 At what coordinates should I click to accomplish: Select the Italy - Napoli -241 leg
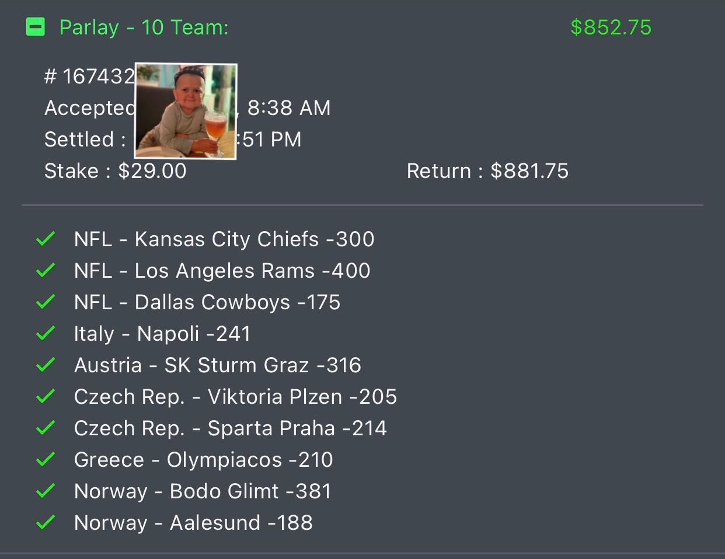[162, 334]
